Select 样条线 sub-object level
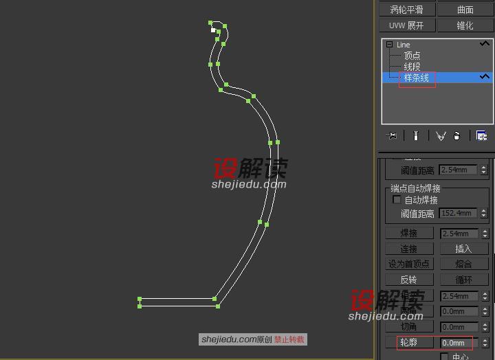 [x=416, y=78]
